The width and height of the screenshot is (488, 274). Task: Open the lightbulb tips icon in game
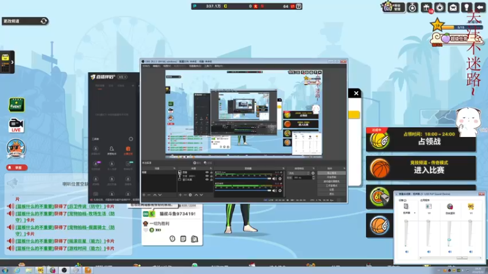click(467, 7)
